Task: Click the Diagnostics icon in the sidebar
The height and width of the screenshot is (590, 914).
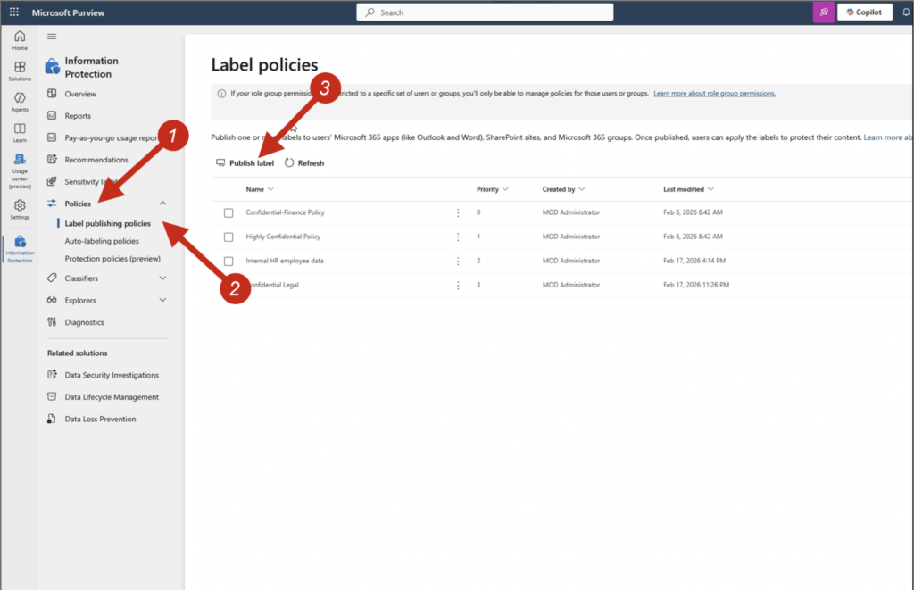Action: (52, 322)
